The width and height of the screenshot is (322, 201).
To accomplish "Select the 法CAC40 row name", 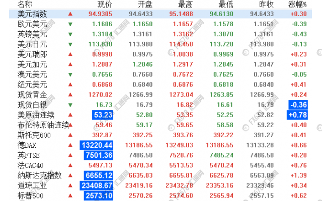I will (30, 165).
